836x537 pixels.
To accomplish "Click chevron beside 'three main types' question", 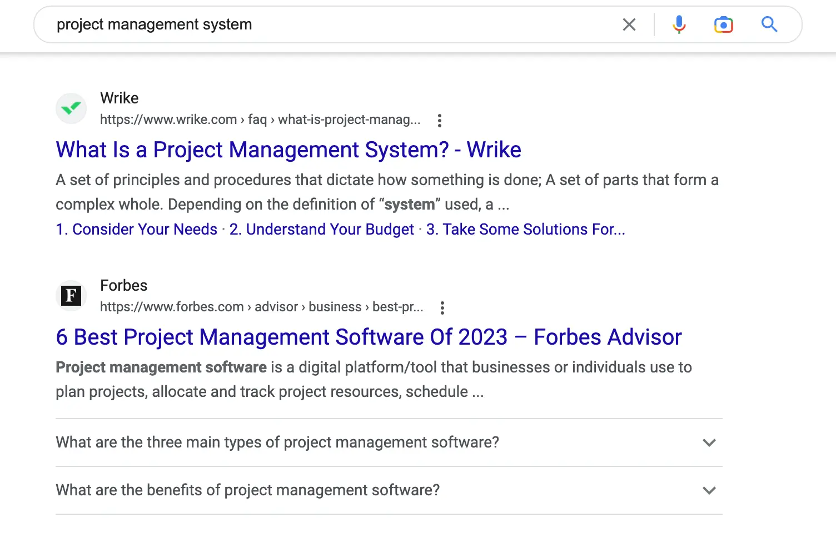I will (709, 443).
